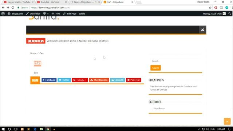Viewport: 233px width, 131px height.
Task: Open the Windows Start menu
Action: click(3, 129)
